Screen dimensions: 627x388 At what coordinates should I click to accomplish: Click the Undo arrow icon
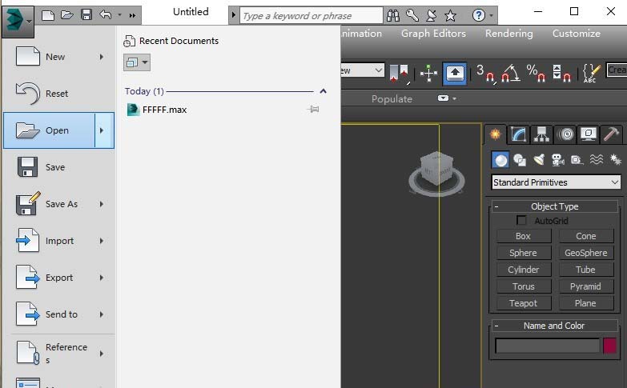coord(106,15)
